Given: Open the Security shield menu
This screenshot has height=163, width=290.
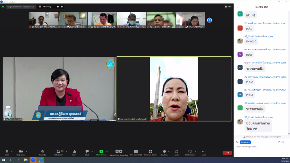Looking at the screenshot, I should click(43, 153).
